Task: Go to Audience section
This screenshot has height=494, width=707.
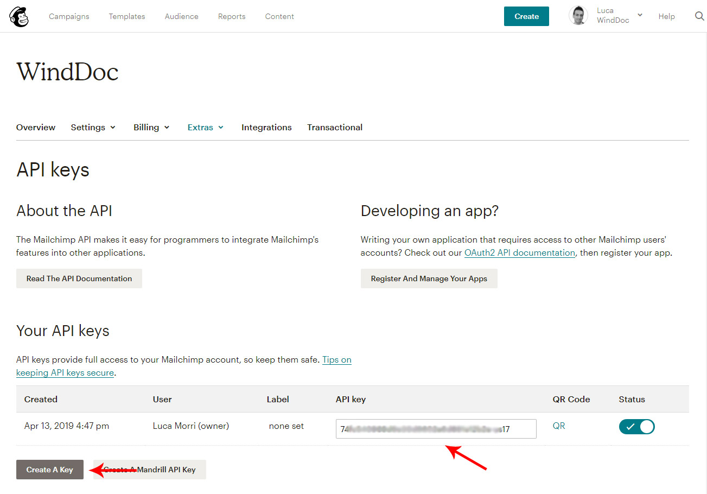Action: 182,16
